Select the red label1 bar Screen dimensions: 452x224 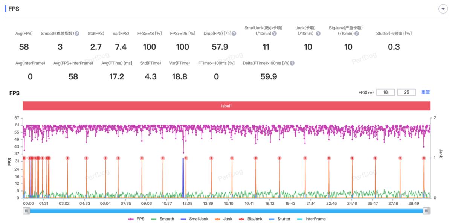[x=226, y=106]
